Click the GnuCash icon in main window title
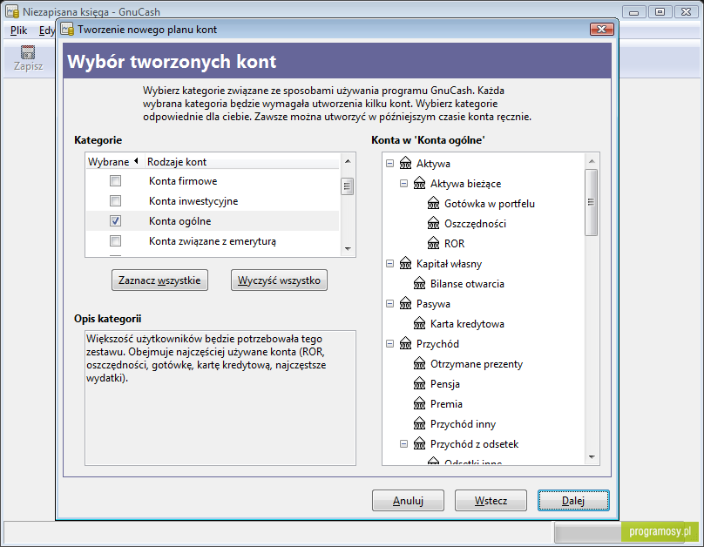The width and height of the screenshot is (704, 547). (x=12, y=11)
